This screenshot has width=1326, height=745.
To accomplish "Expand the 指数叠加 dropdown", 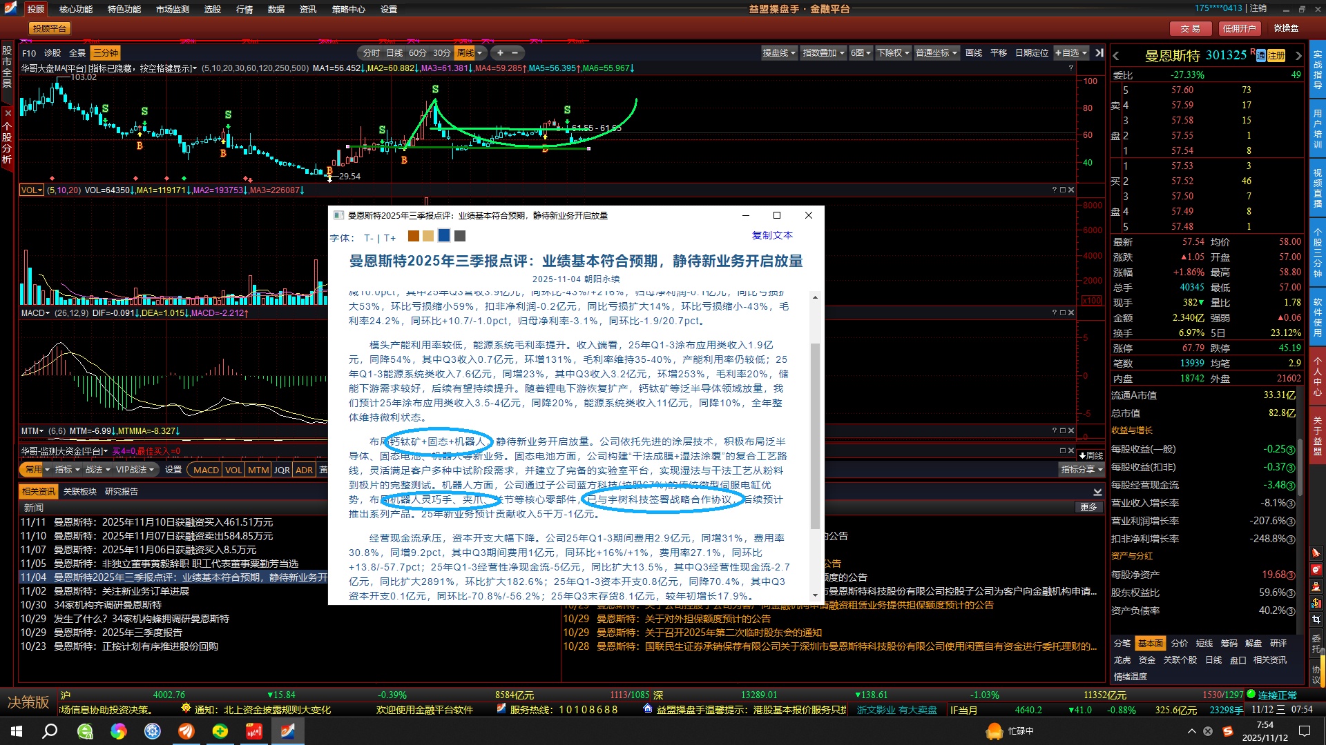I will coord(823,53).
